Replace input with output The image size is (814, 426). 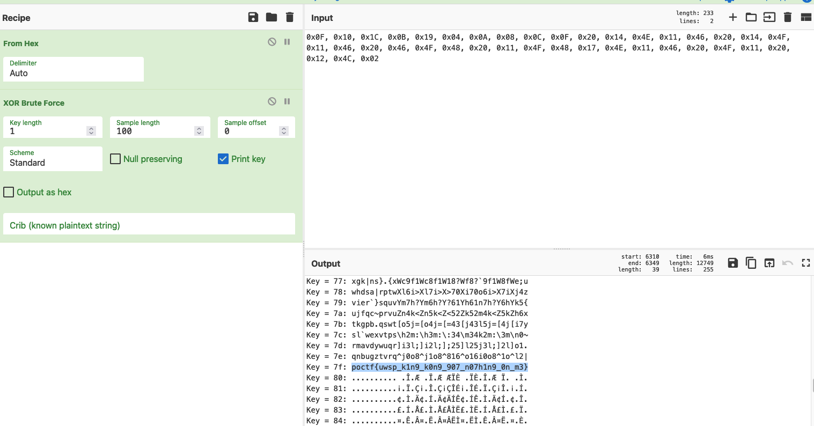pos(769,263)
